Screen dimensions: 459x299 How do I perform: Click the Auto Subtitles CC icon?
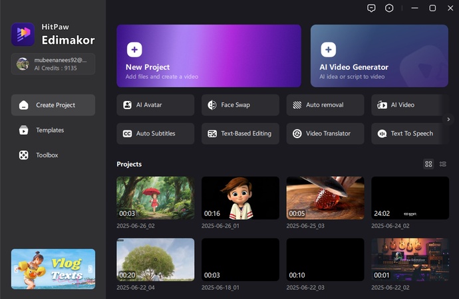click(x=127, y=134)
